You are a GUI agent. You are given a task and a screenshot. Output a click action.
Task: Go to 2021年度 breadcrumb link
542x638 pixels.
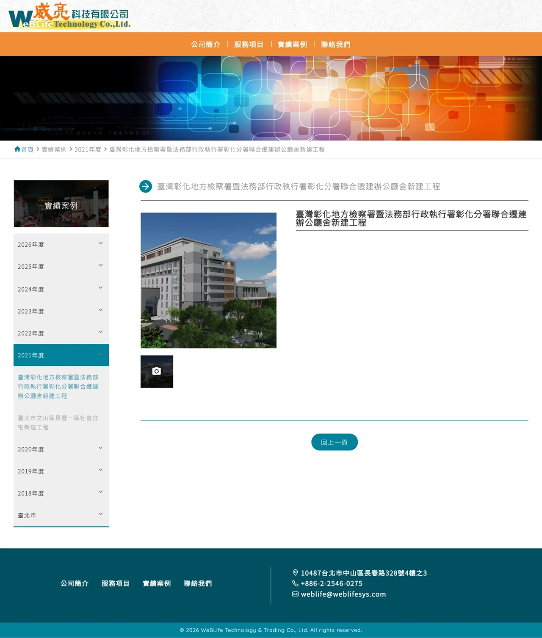click(x=88, y=149)
